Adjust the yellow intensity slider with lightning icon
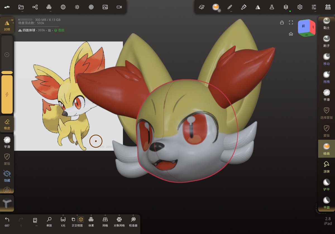335x234 pixels. (x=7, y=94)
